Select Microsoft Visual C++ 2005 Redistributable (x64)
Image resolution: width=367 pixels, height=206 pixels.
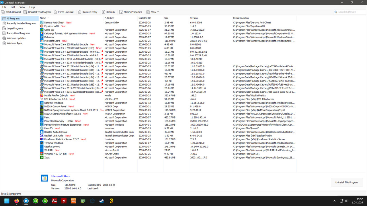[168, 48]
